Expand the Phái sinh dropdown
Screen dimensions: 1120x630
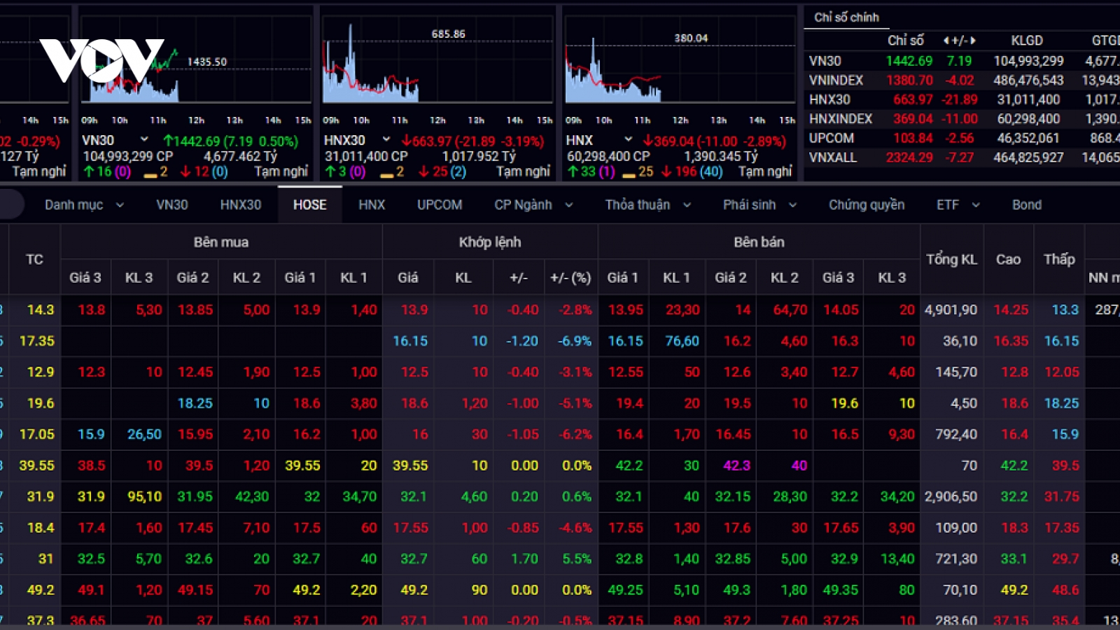click(792, 205)
